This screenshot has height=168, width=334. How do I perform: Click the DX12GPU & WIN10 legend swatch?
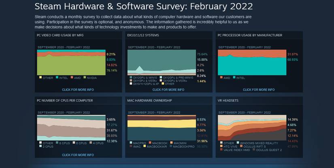[131, 77]
